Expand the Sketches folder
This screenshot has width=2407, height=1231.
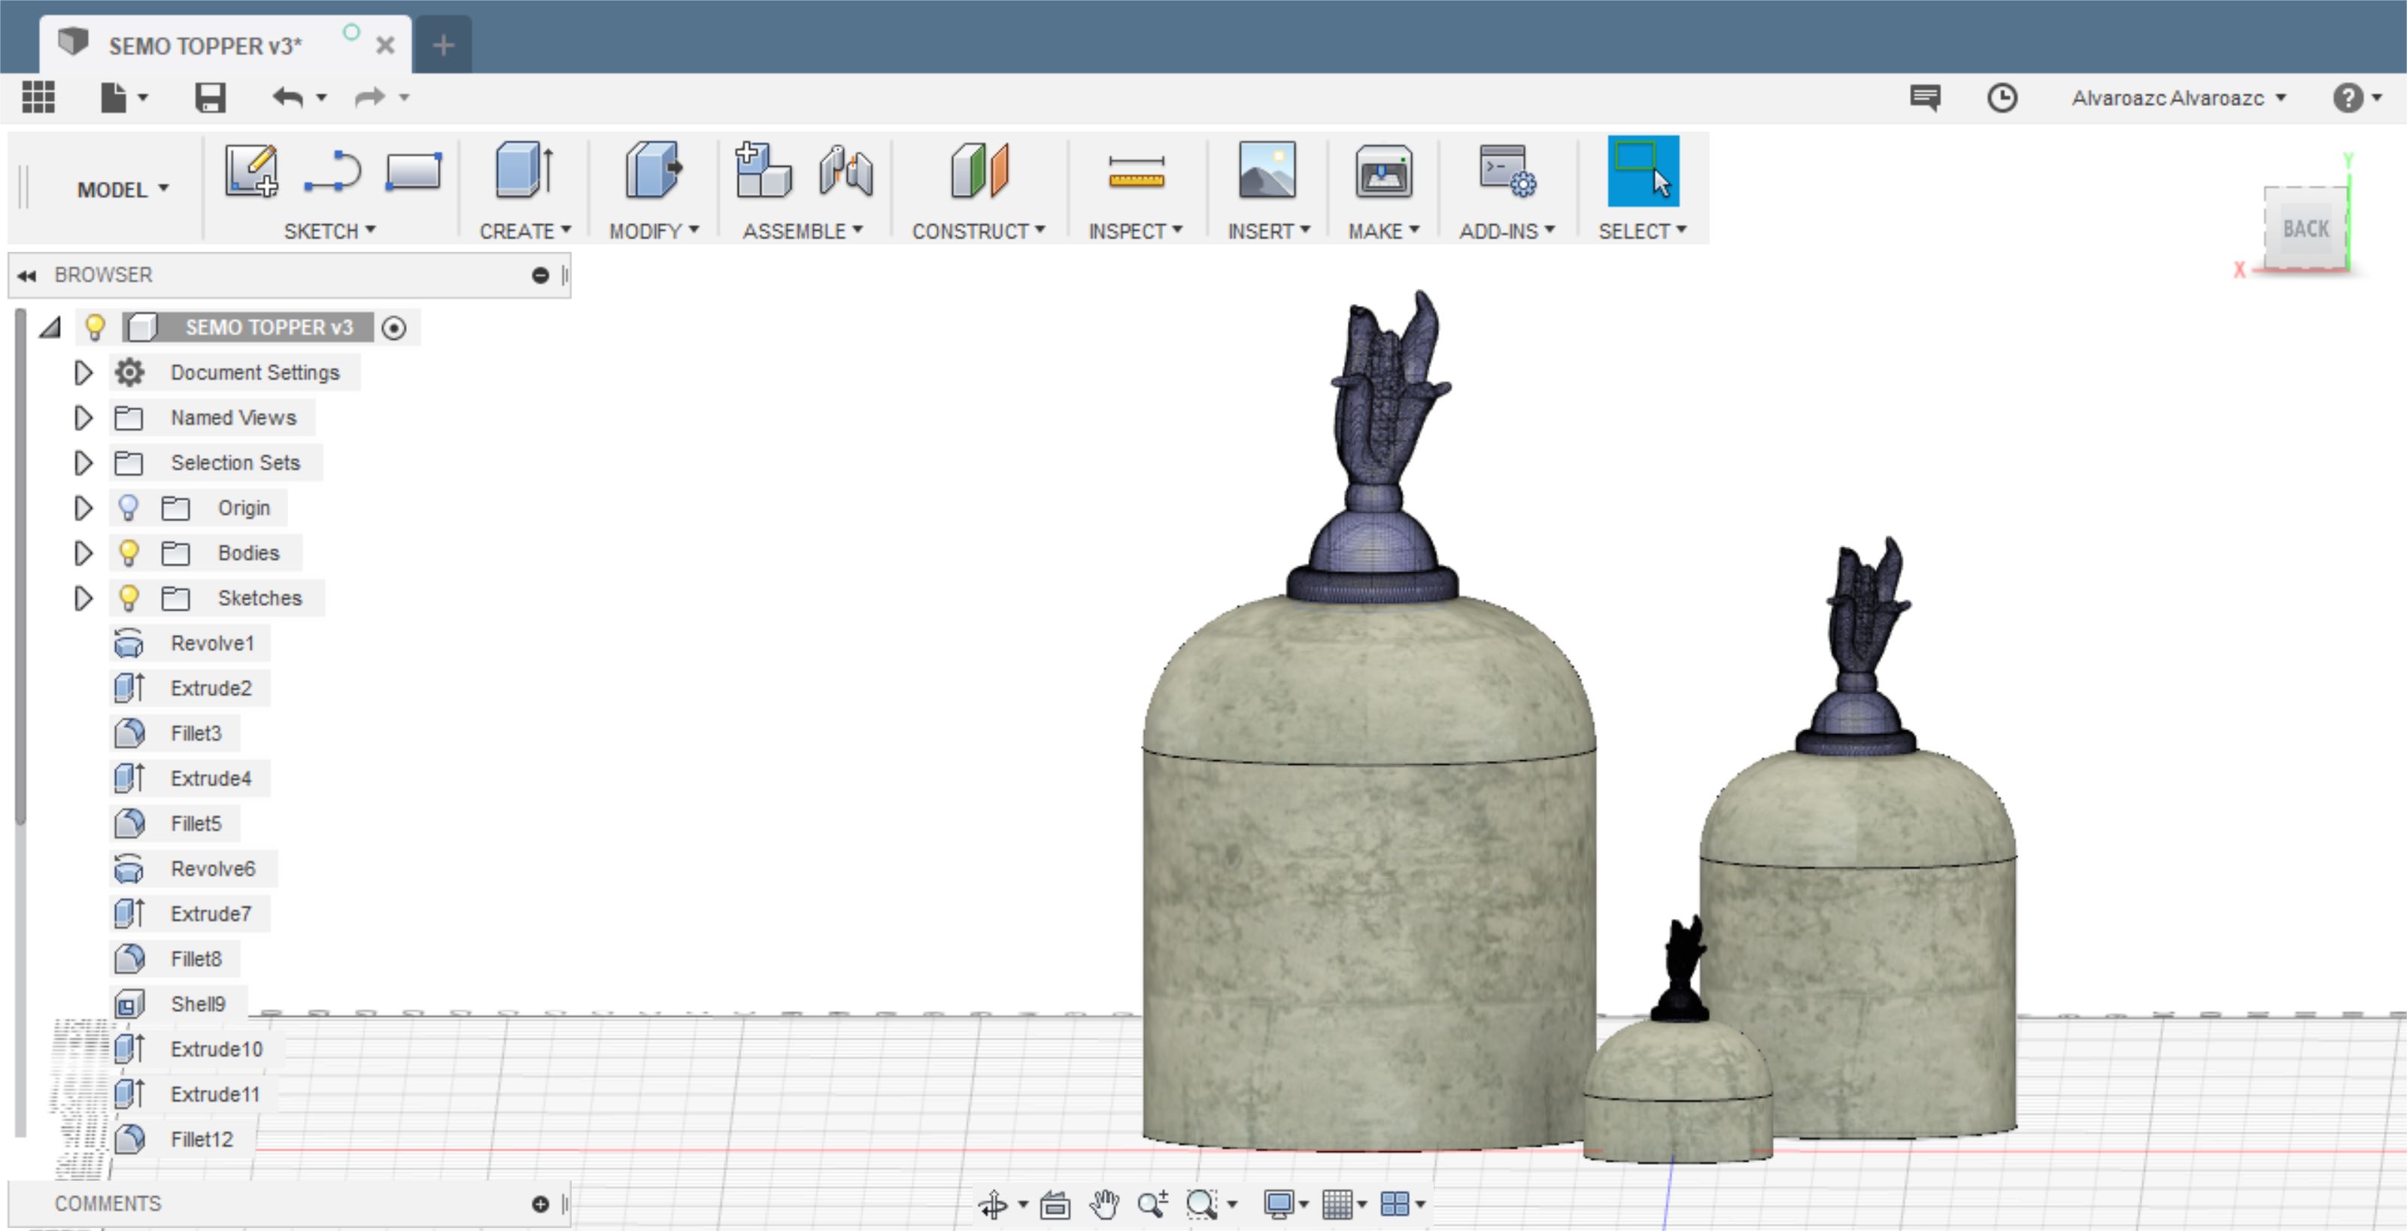[x=83, y=598]
